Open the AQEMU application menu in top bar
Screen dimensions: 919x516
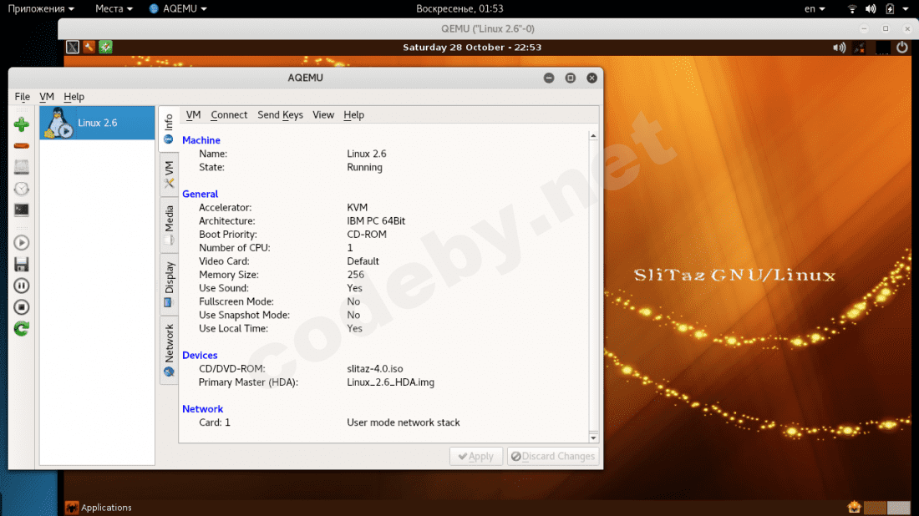178,9
